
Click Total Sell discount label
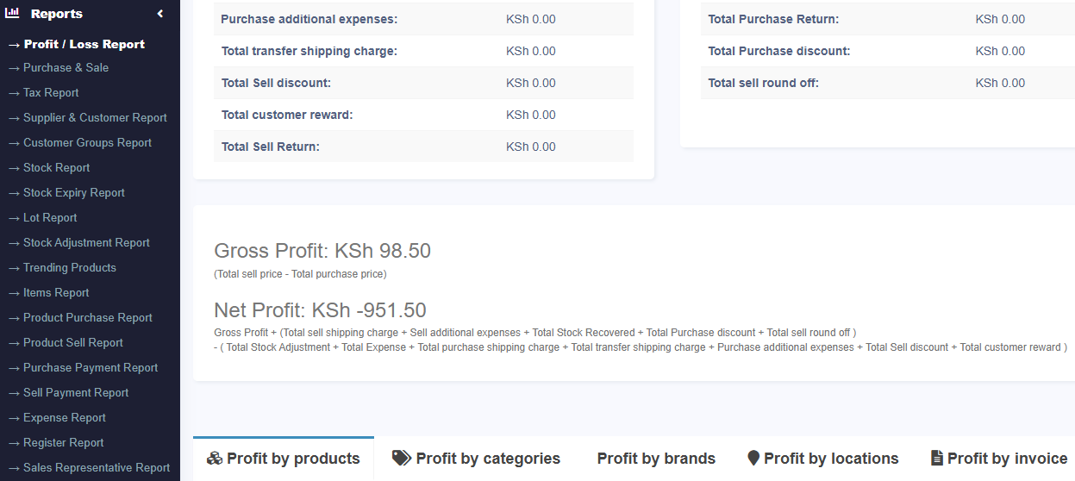coord(276,83)
